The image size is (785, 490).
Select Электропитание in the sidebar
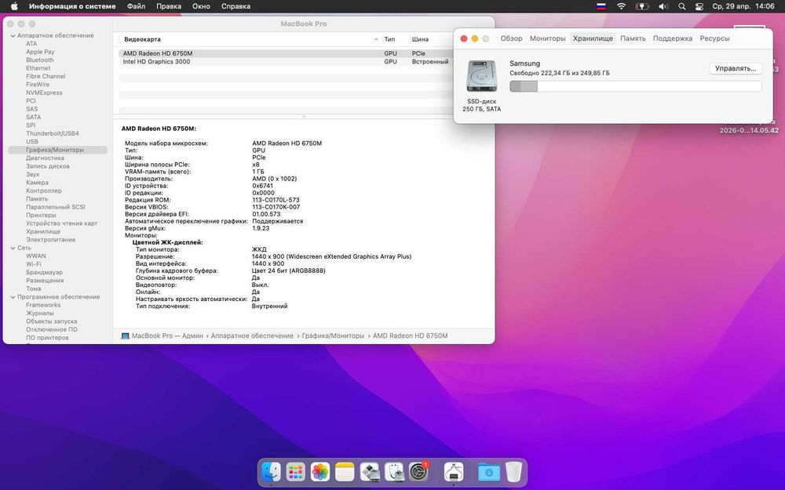coord(50,239)
